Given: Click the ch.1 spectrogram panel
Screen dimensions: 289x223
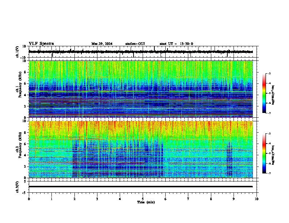Looking at the screenshot, I should [140, 89].
